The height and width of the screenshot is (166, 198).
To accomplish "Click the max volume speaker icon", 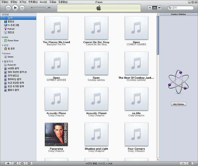I will tap(49, 8).
